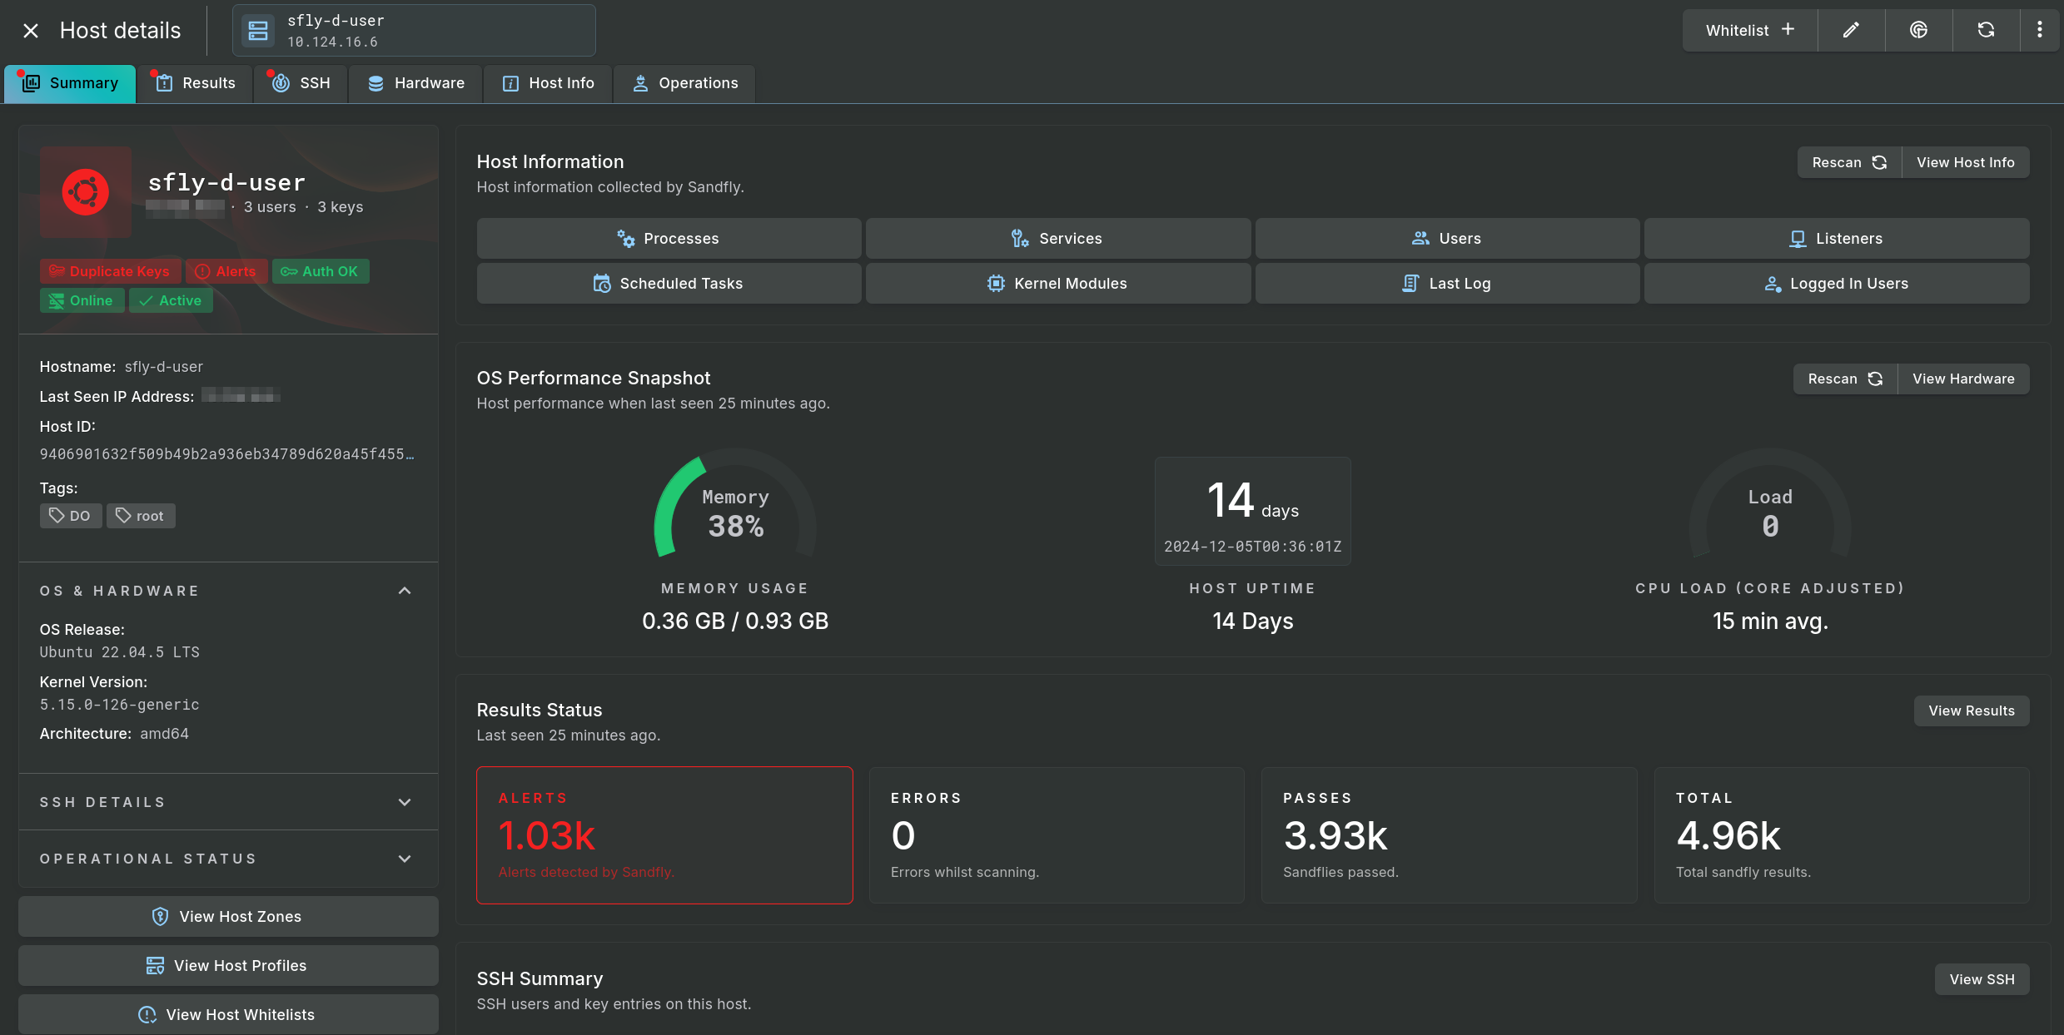The height and width of the screenshot is (1035, 2064).
Task: Collapse the OS & Hardware section
Action: point(228,591)
